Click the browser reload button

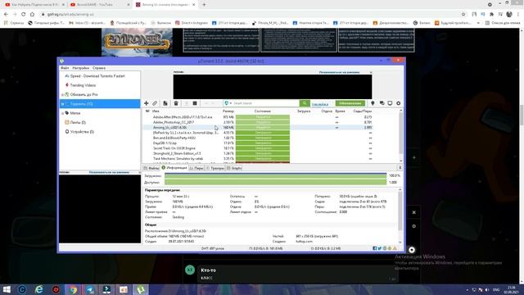point(23,15)
